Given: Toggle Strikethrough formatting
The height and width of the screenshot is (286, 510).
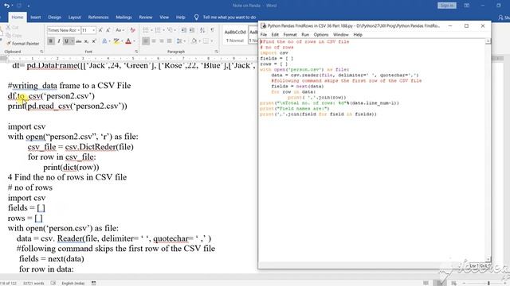Looking at the screenshot, I should click(78, 41).
